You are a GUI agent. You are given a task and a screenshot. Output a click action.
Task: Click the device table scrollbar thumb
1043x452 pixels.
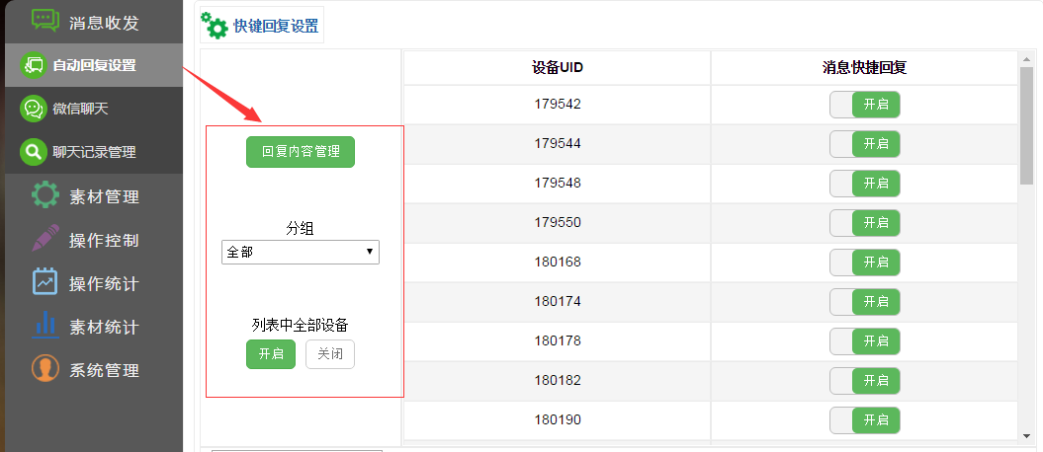(1026, 126)
